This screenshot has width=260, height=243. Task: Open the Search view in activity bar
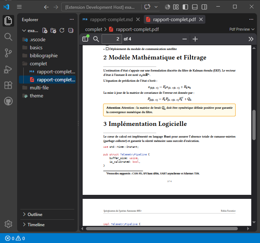coord(8,37)
